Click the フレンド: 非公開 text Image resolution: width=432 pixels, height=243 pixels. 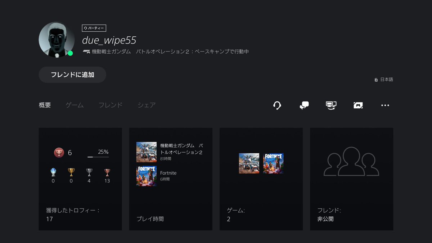(x=329, y=215)
